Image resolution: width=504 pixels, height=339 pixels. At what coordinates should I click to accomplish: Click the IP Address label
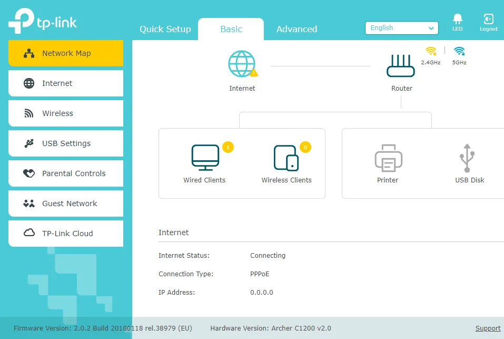click(177, 293)
